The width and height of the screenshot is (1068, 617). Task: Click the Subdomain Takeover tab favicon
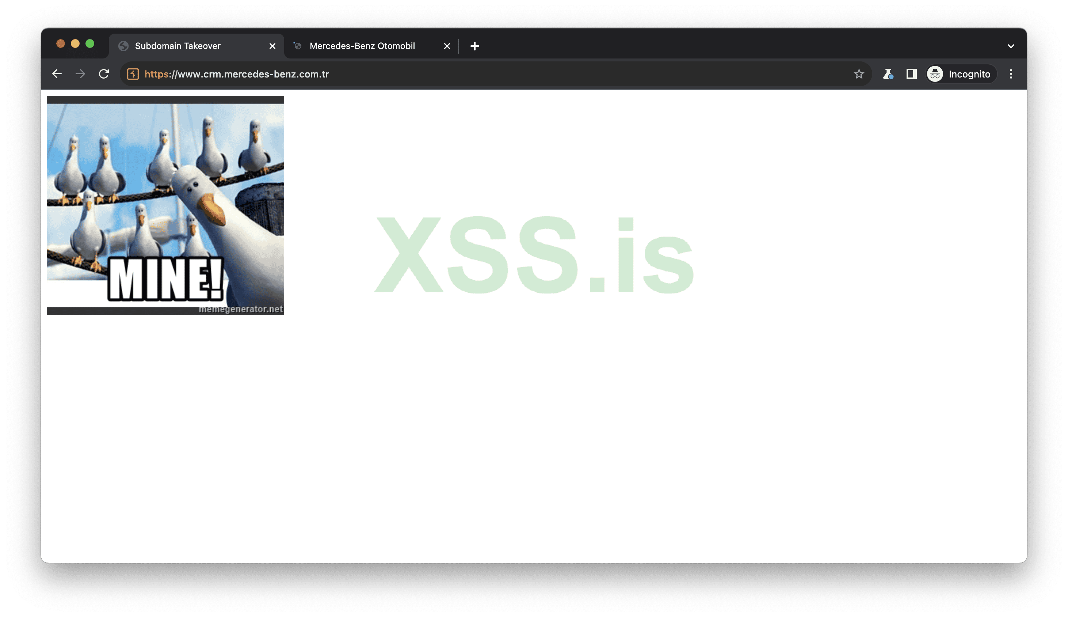(124, 46)
